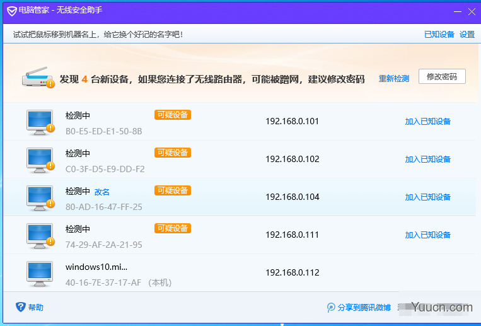The image size is (481, 326).
Task: Select computer icon for 192.168.0.101
Action: (40, 122)
